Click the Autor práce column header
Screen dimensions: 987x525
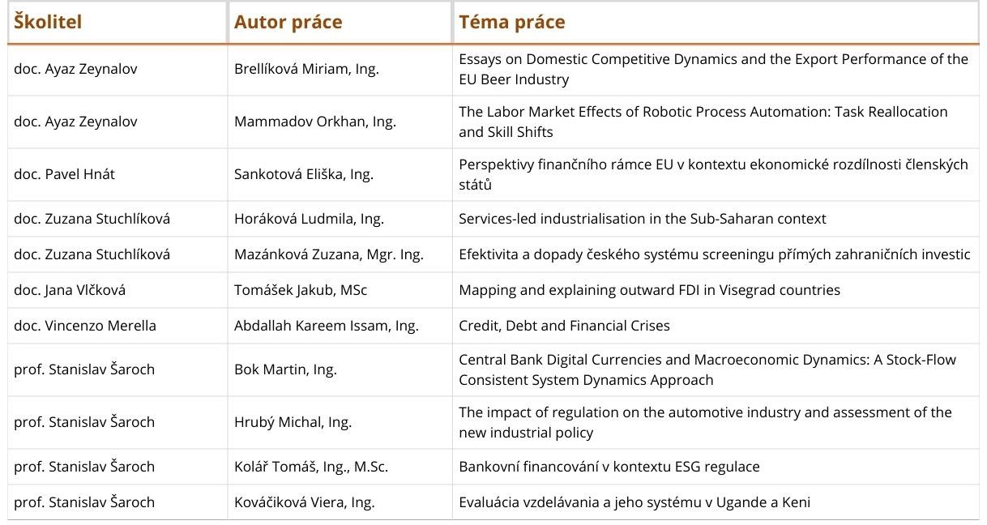[288, 22]
